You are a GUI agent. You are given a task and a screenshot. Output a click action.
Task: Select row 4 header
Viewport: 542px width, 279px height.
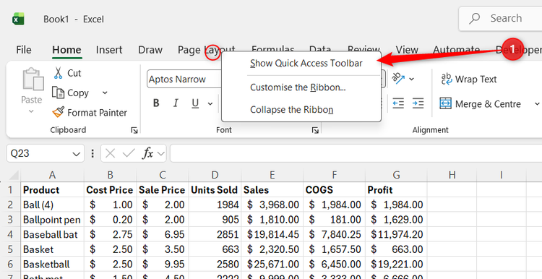click(x=10, y=235)
